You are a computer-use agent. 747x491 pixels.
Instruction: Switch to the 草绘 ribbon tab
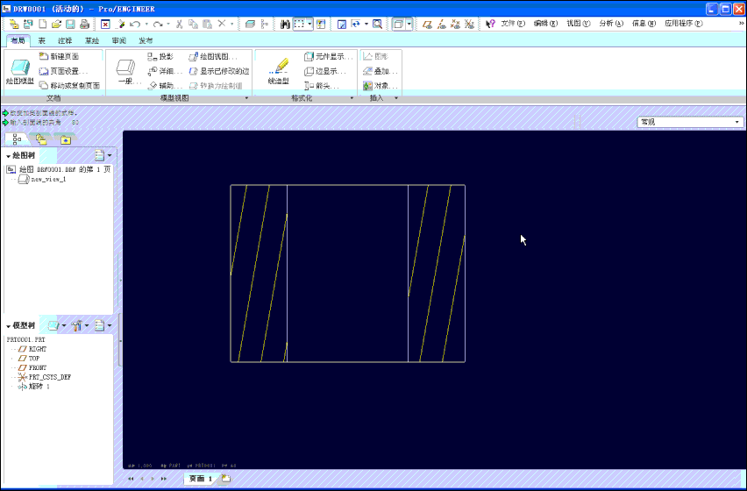coord(92,41)
